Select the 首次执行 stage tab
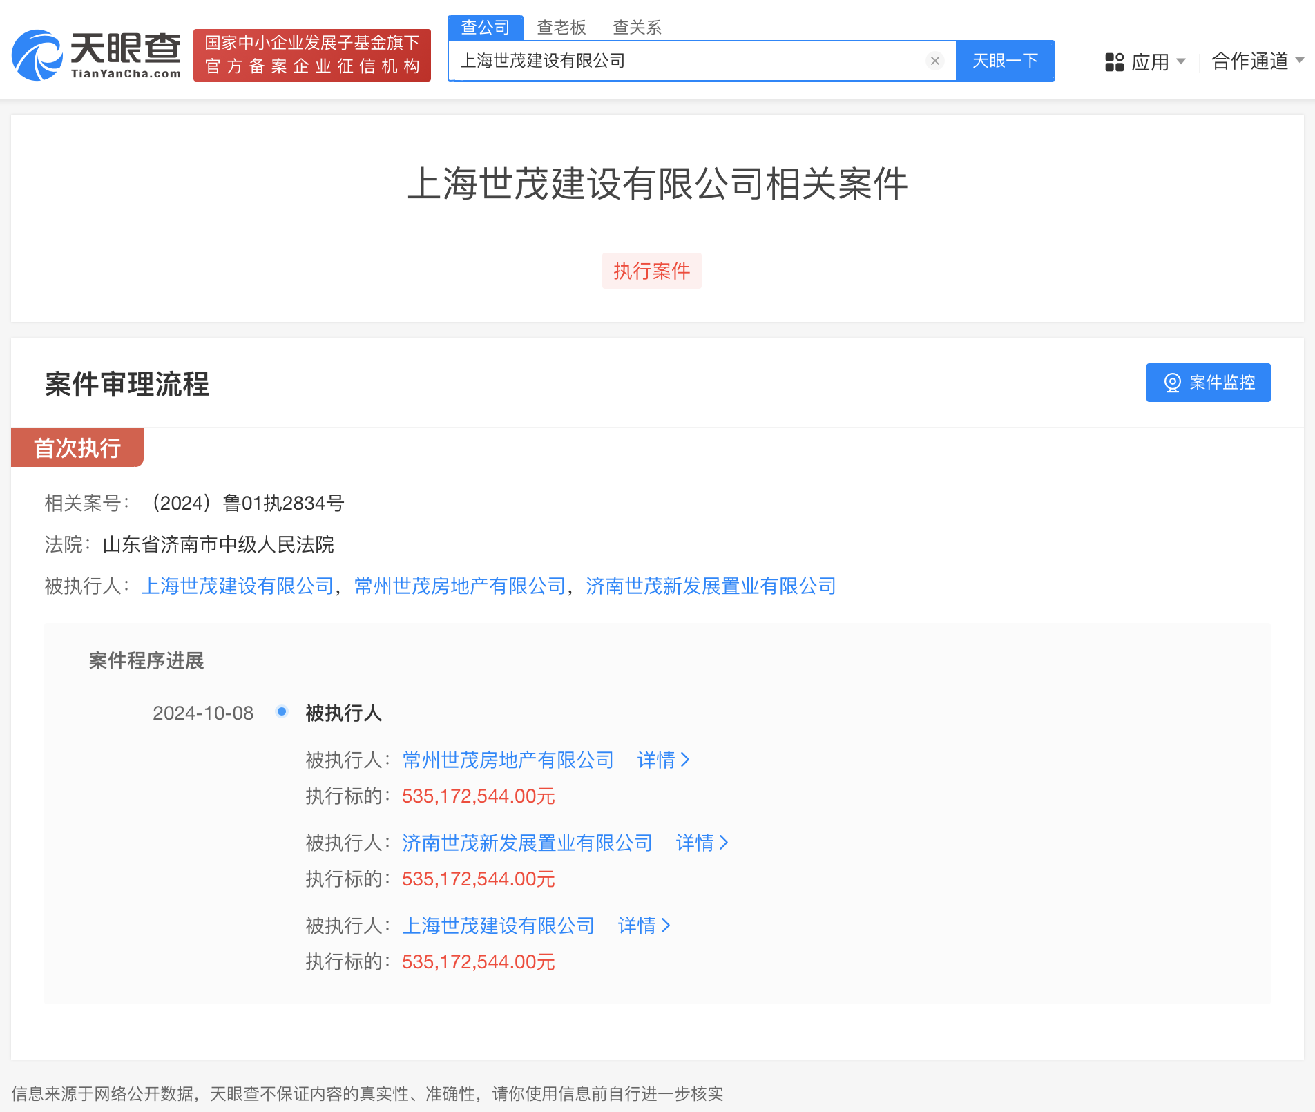This screenshot has height=1112, width=1315. 77,448
